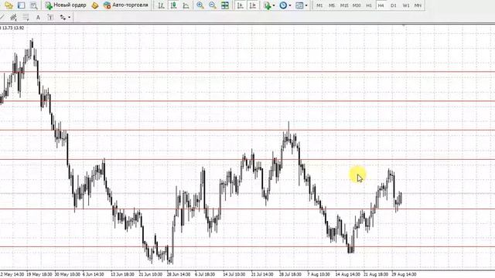The width and height of the screenshot is (495, 278).
Task: Select the M30 timeframe
Action: pos(357,5)
